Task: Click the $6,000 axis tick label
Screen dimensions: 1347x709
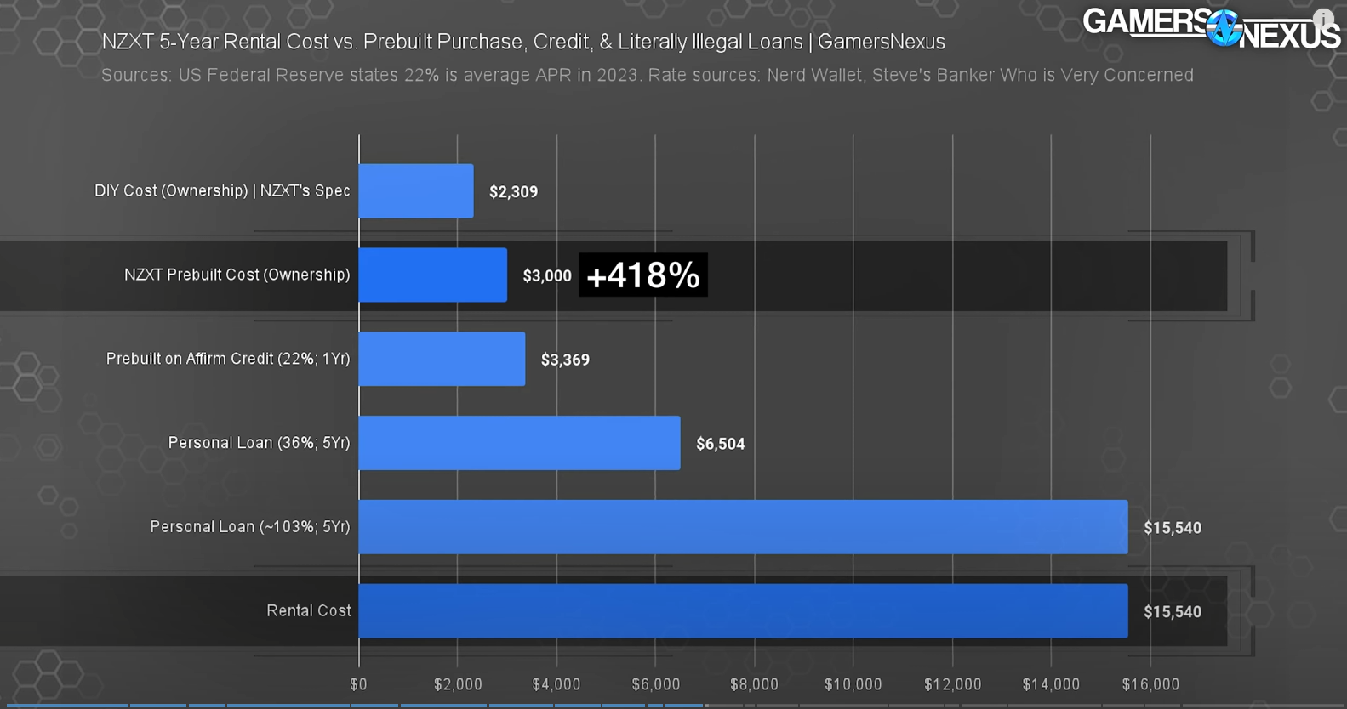Action: [x=655, y=684]
